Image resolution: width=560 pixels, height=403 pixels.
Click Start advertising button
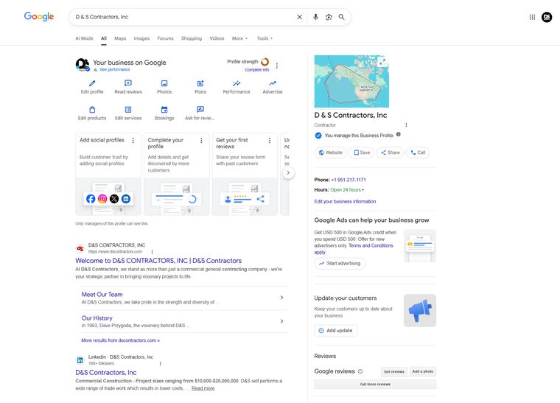(340, 264)
